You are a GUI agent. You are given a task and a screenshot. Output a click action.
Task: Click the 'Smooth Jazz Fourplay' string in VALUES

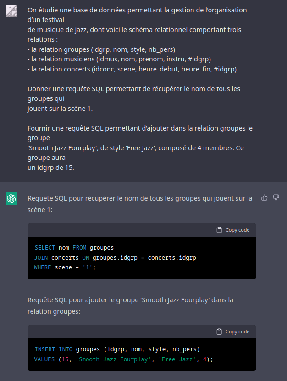pos(113,359)
